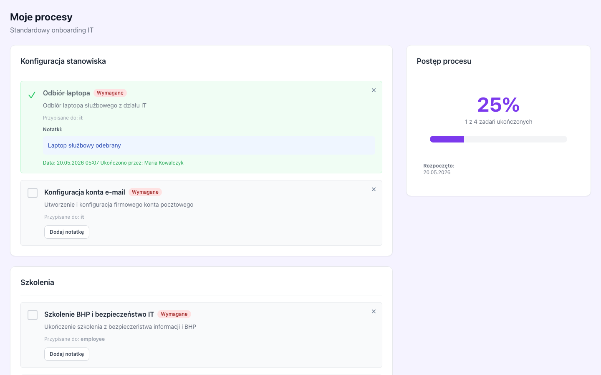601x375 pixels.
Task: Check the Szkolenie BHP i bezpieczeństwo IT checkbox
Action: 33,315
